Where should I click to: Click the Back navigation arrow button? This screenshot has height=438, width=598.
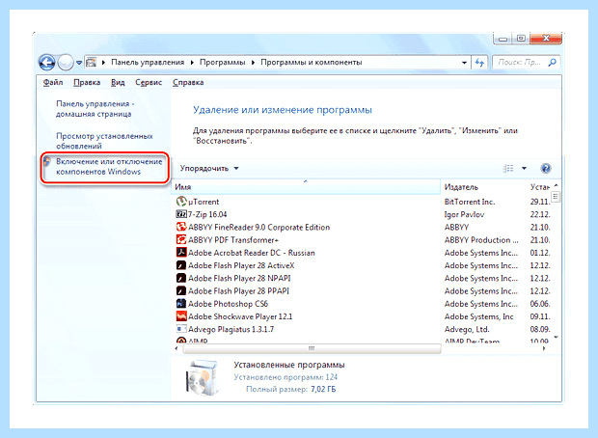click(x=47, y=62)
